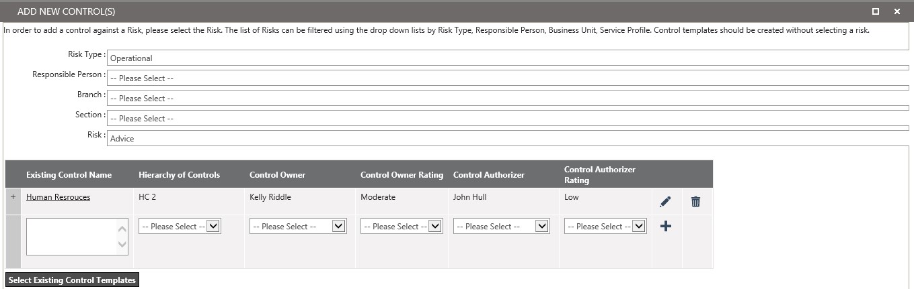
Task: Expand the Human Resrouces row plus sign
Action: point(13,197)
